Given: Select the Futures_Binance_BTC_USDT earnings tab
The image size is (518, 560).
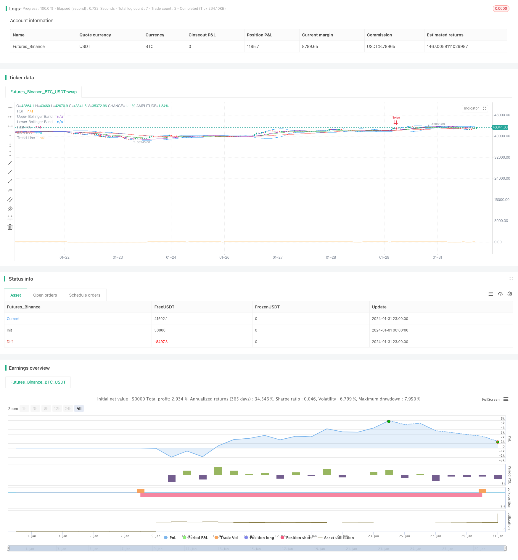Looking at the screenshot, I should point(38,382).
